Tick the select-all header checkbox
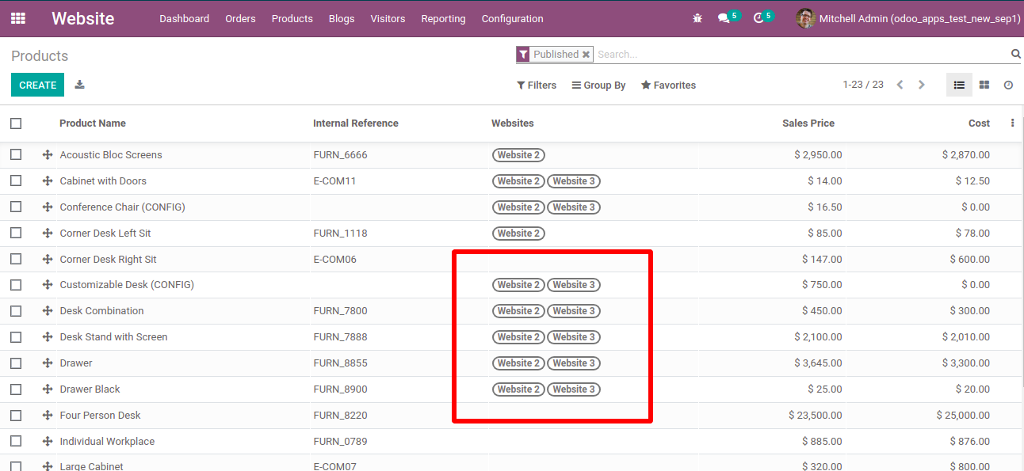The image size is (1024, 471). (x=16, y=123)
